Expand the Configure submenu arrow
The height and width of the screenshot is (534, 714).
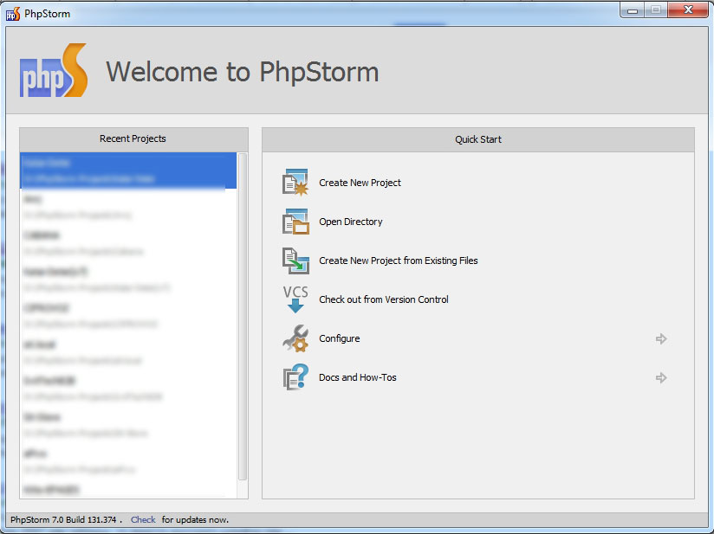point(661,338)
